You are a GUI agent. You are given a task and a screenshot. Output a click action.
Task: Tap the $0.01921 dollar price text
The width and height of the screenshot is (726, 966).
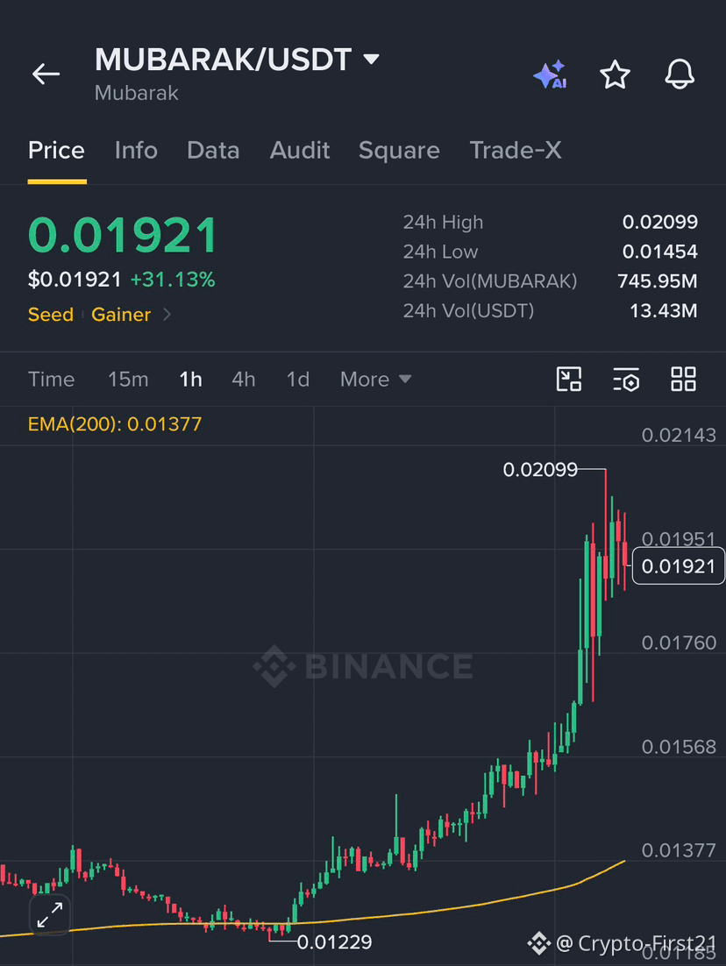(x=75, y=280)
